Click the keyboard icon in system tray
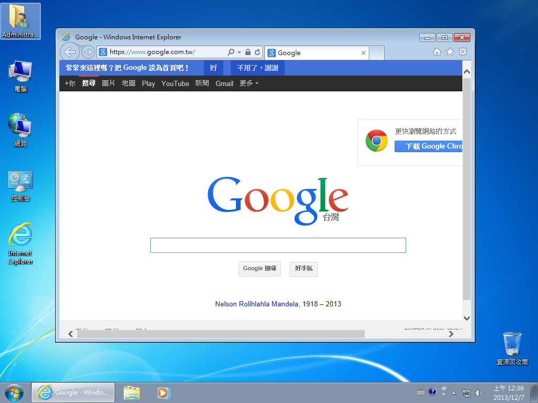538x403 pixels. coord(421,393)
